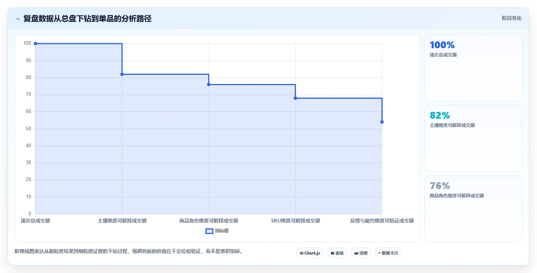
Task: Click the x-axis label 场次总成交额
Action: (x=35, y=221)
